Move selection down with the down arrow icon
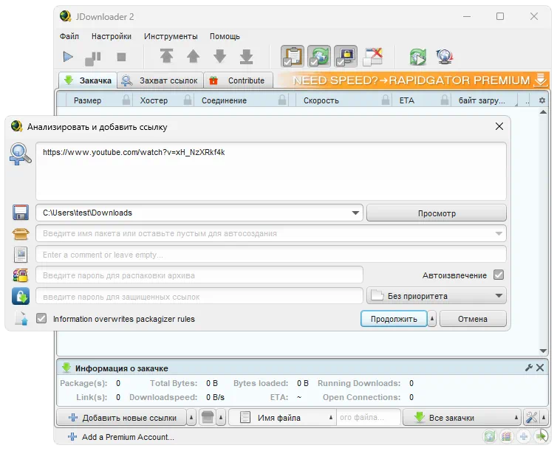Screen dimensions: 557x451 pyautogui.click(x=220, y=56)
